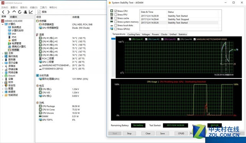Viewport: 246px width, 143px height.
Task: Go forward with the right arrow toolbar icon
Action: point(8,12)
